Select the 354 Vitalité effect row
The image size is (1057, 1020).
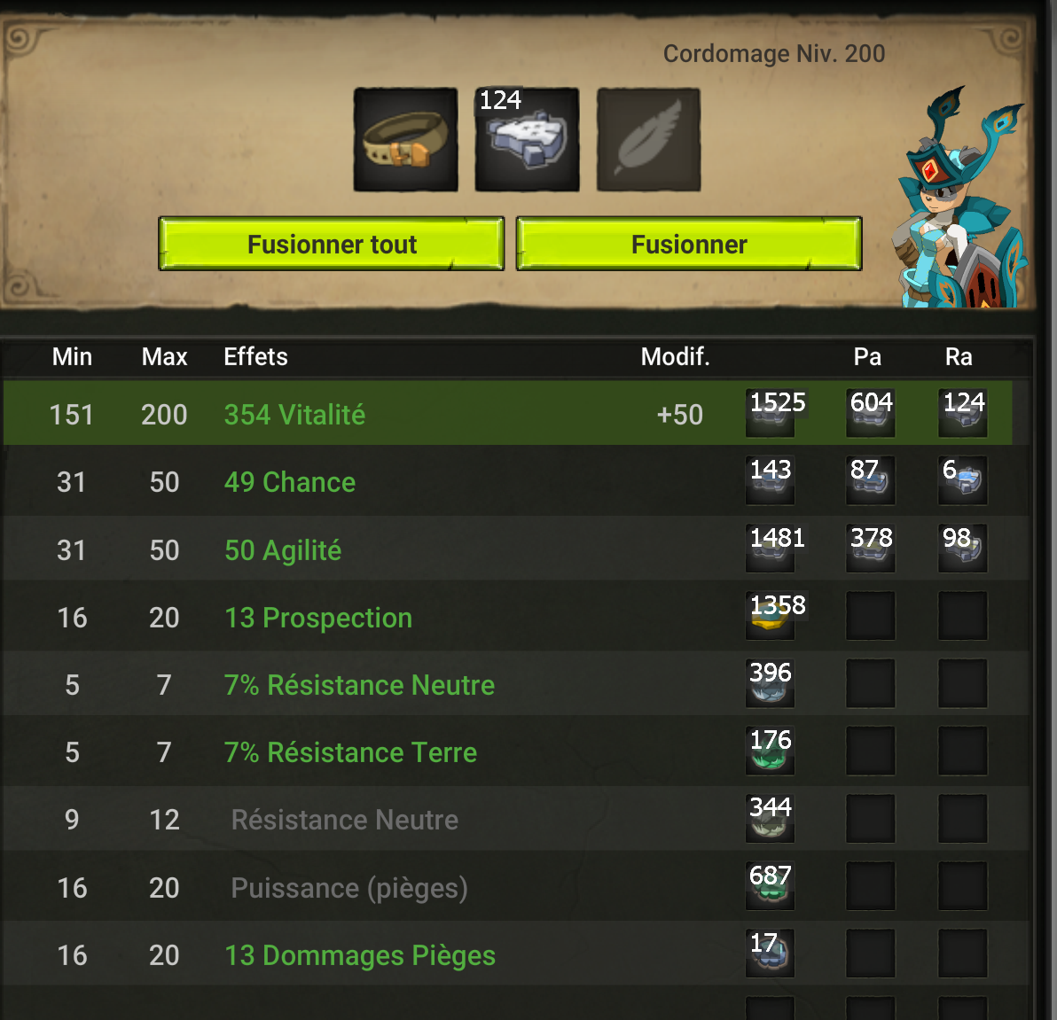point(507,413)
